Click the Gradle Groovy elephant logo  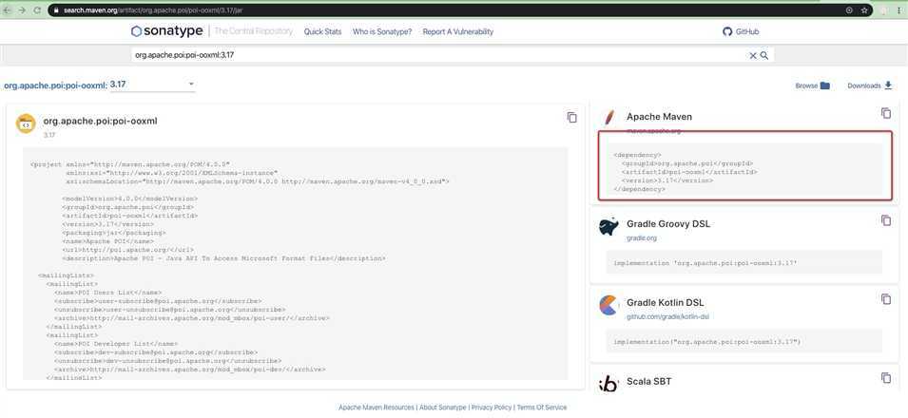coord(609,226)
